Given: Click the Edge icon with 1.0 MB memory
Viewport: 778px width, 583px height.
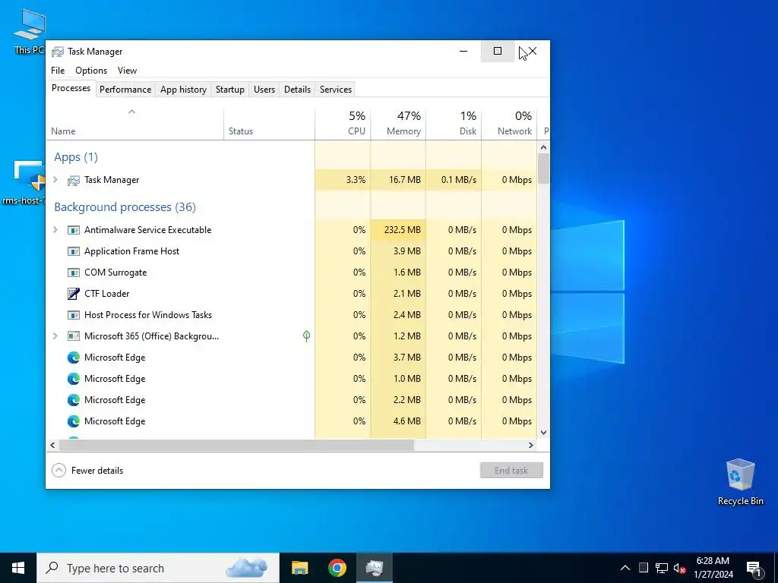Looking at the screenshot, I should click(74, 379).
